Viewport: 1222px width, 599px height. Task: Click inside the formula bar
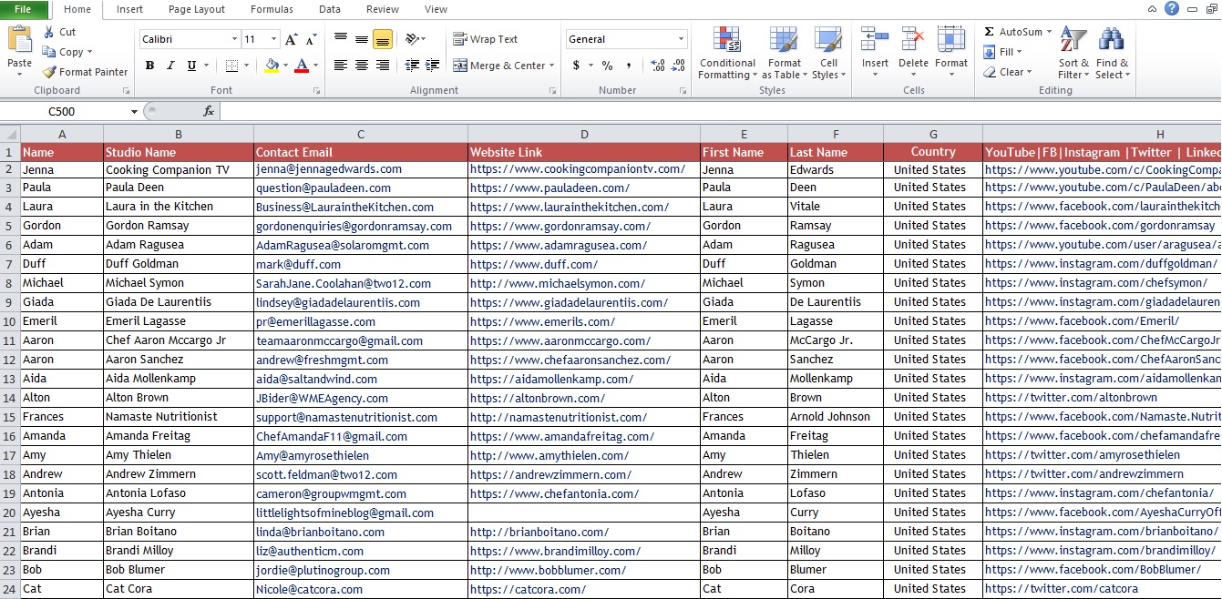[x=720, y=111]
